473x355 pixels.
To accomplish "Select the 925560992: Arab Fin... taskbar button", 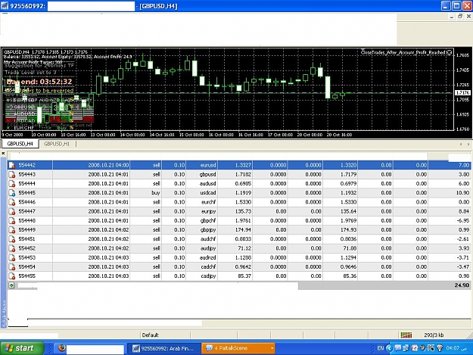I will [x=163, y=348].
